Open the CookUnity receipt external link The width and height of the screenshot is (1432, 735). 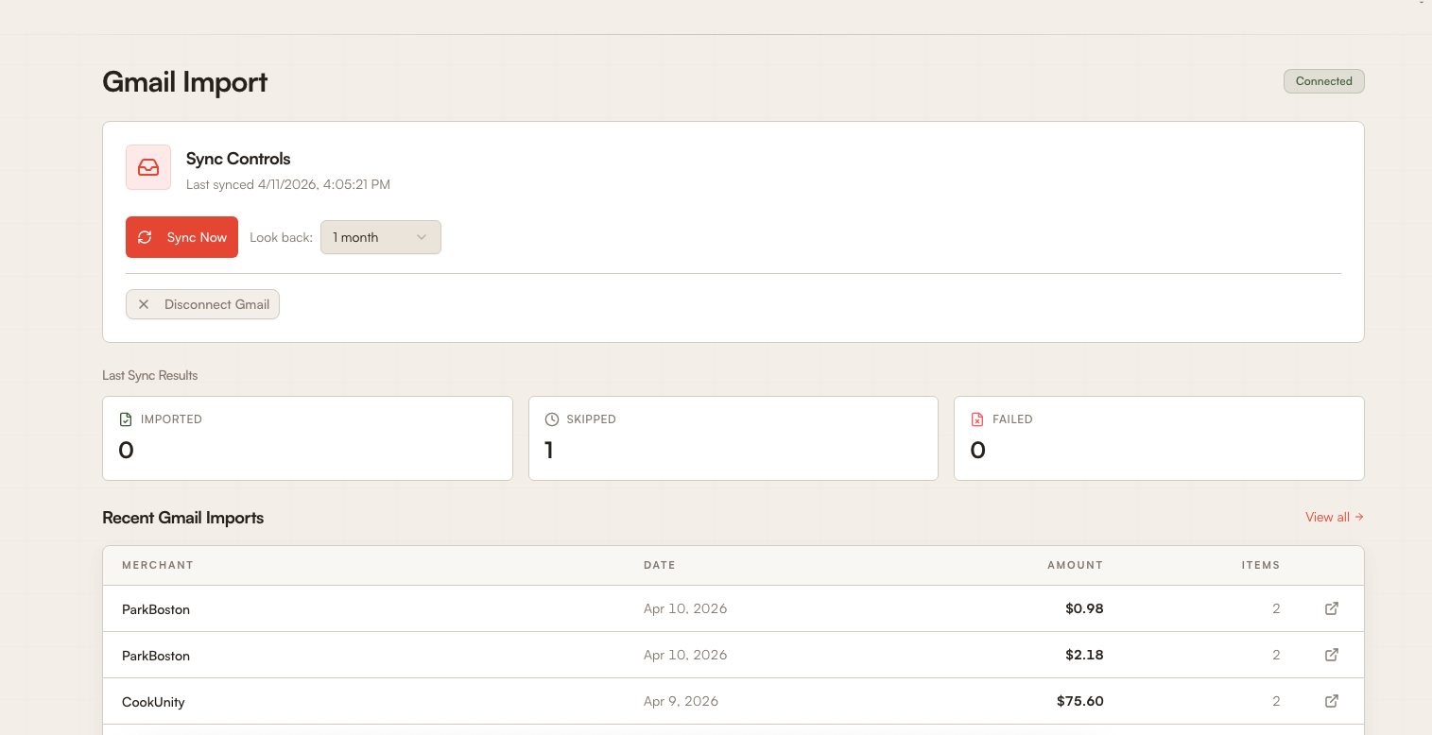click(x=1331, y=701)
